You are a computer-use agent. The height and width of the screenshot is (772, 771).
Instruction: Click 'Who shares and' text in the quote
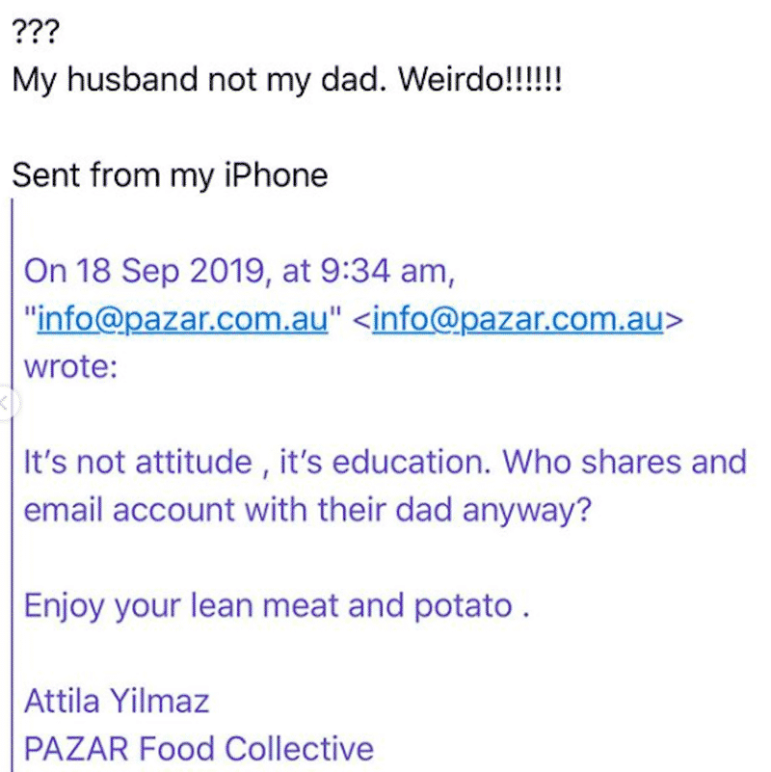coord(625,462)
